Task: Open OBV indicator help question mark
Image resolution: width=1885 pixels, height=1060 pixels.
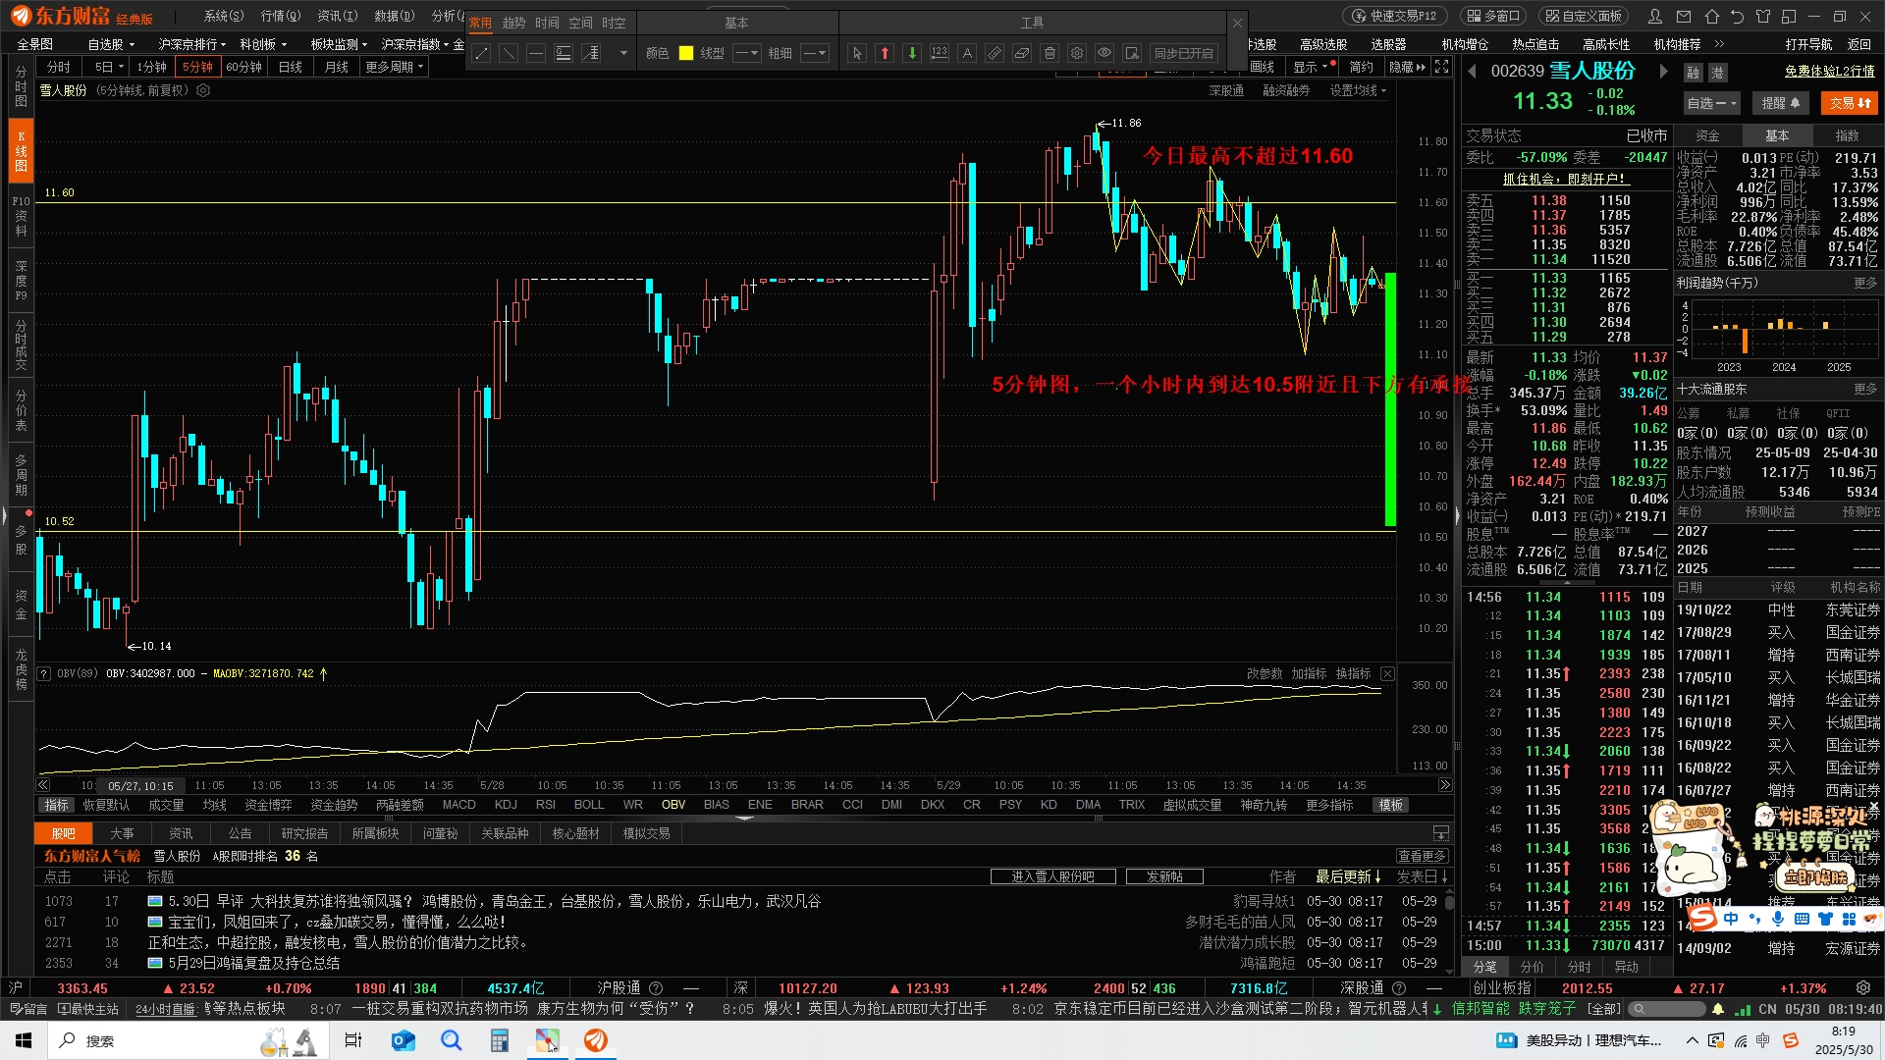Action: [44, 674]
